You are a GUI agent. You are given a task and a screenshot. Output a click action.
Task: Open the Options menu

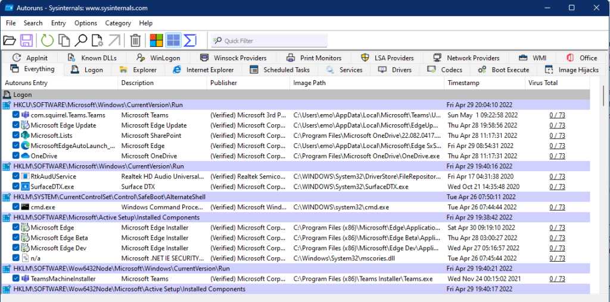click(86, 23)
